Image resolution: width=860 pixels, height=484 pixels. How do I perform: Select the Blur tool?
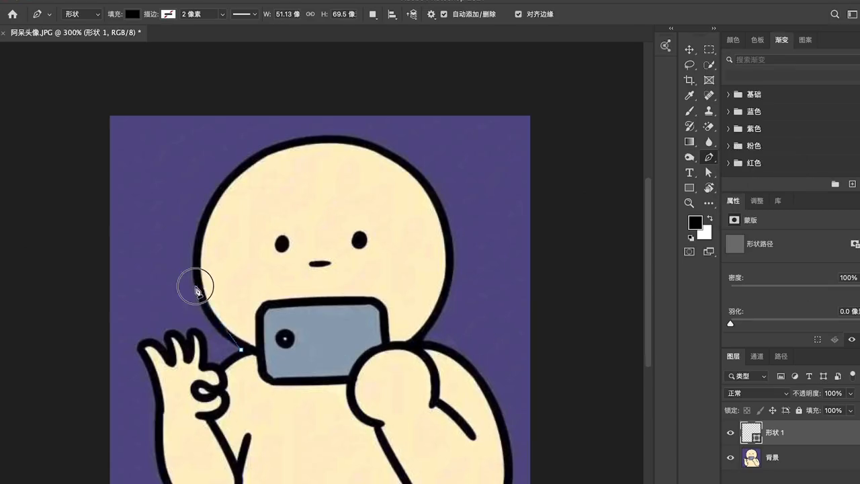[709, 142]
